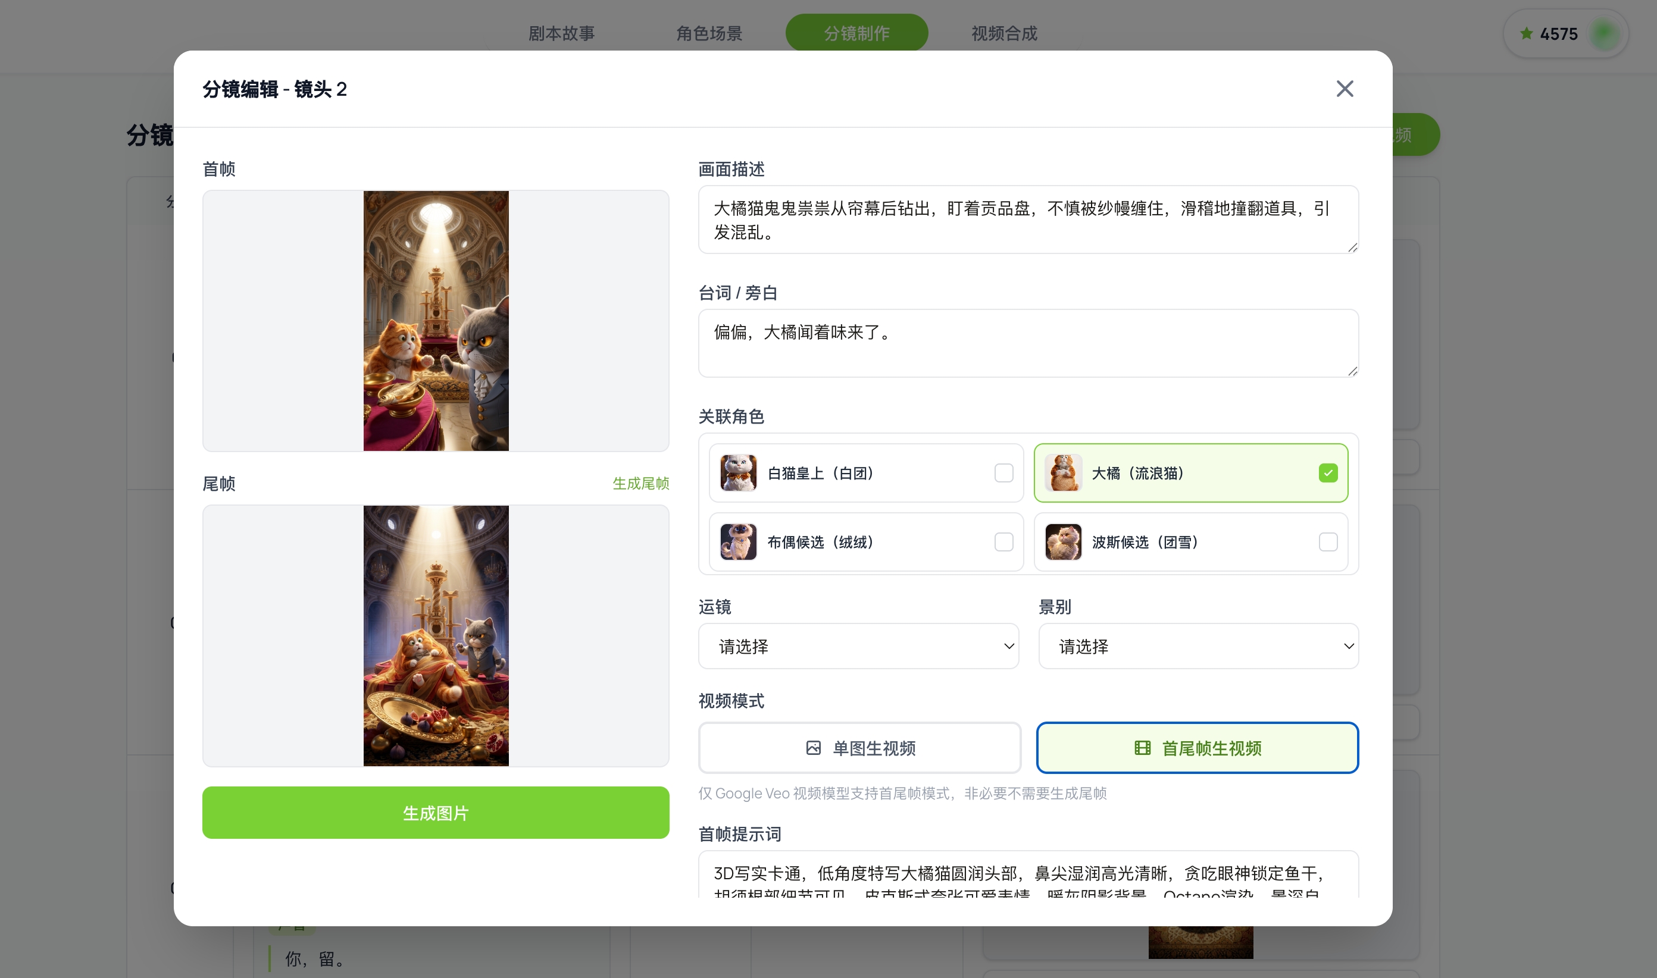
Task: Open the green user avatar
Action: click(x=1604, y=33)
